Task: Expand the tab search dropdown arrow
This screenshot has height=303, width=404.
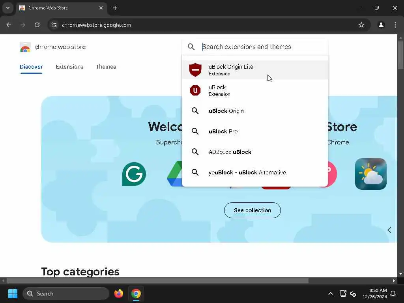Action: (x=8, y=8)
